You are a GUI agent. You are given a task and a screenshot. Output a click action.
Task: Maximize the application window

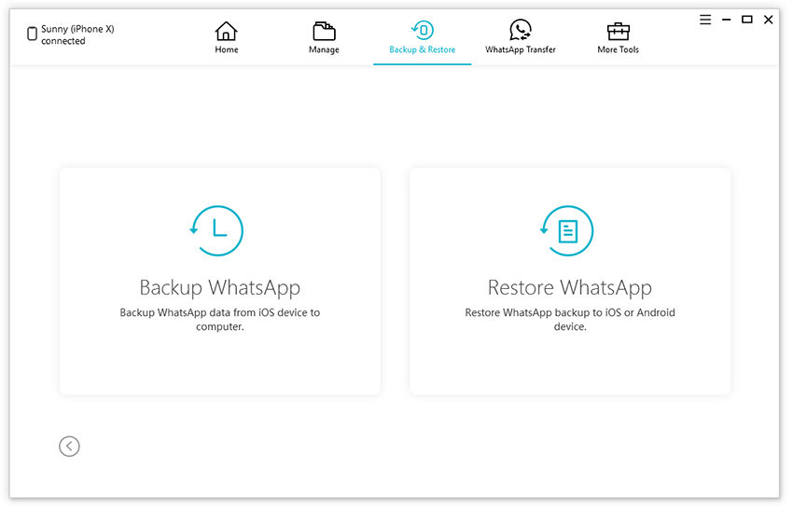747,20
